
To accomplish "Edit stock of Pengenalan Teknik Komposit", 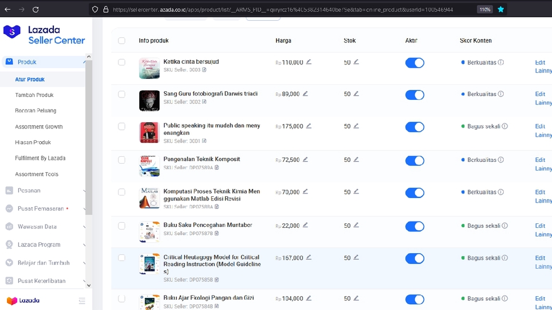I will [356, 160].
